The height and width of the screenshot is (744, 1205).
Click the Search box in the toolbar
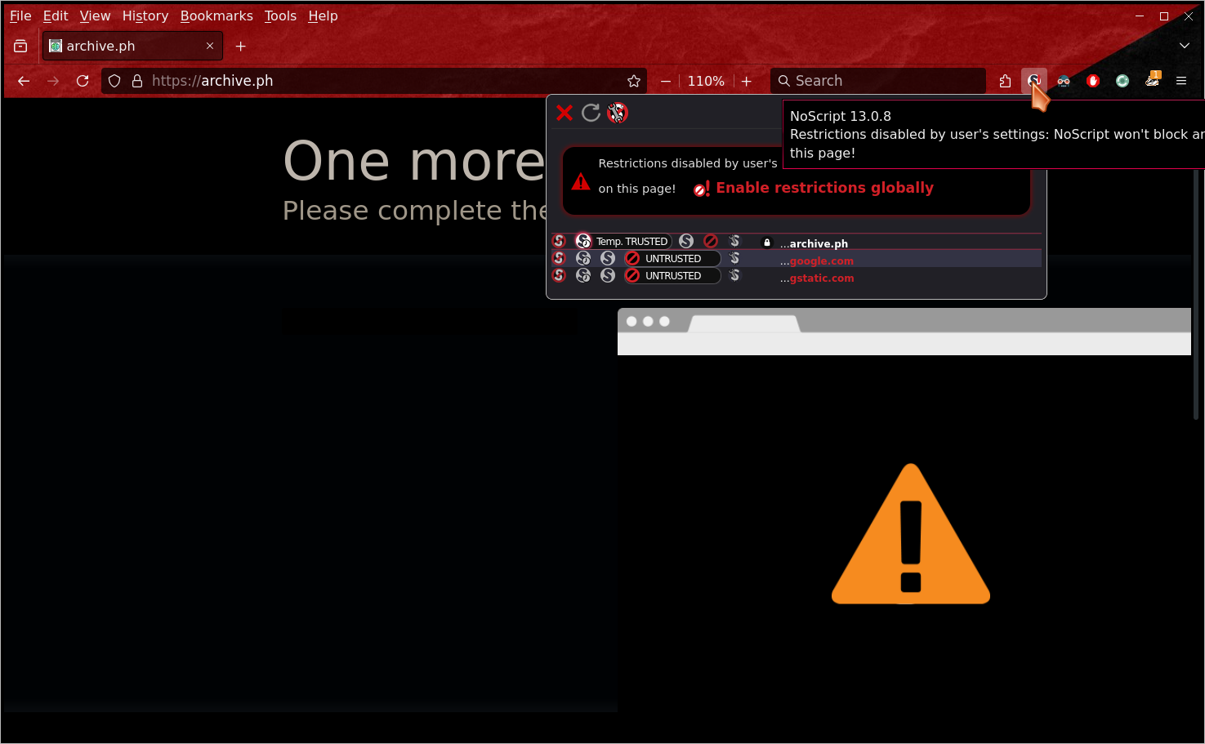click(x=878, y=81)
